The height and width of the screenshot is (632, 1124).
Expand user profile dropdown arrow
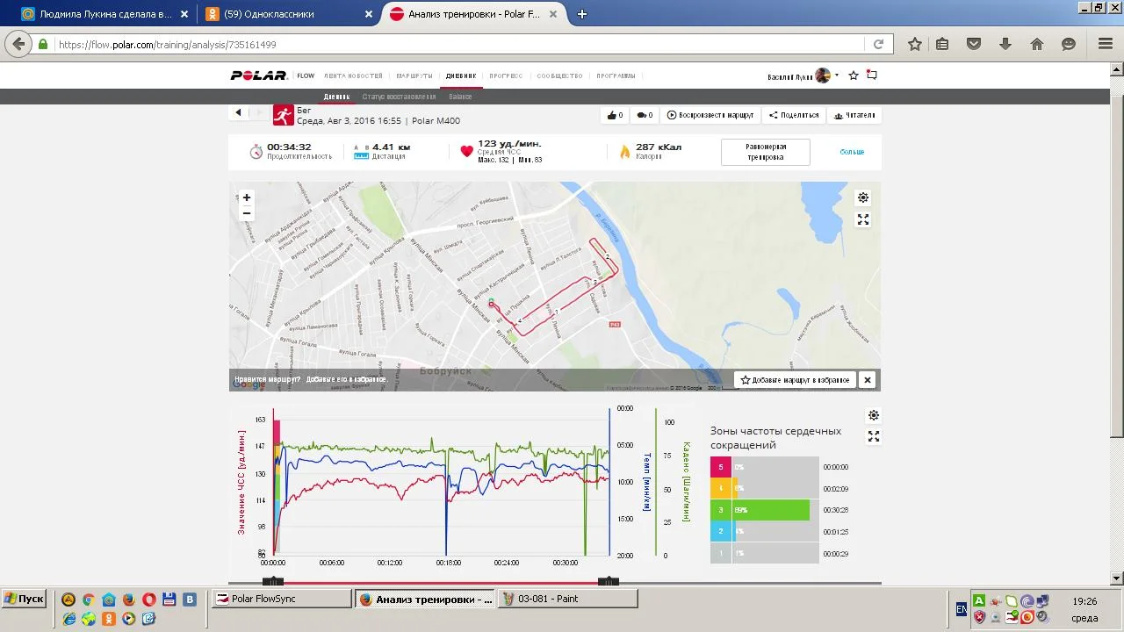[837, 75]
